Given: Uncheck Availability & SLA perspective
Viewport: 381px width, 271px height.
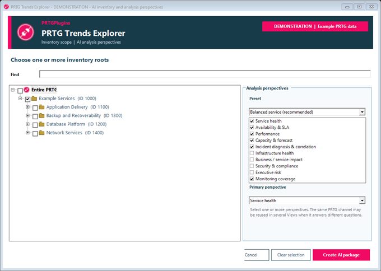Looking at the screenshot, I should coord(252,127).
